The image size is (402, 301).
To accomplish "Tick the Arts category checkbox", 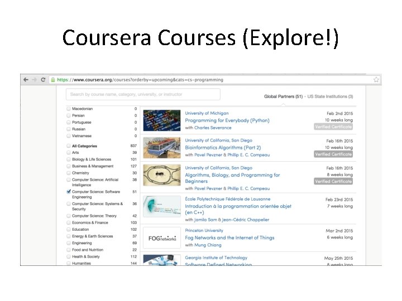I will (x=69, y=153).
